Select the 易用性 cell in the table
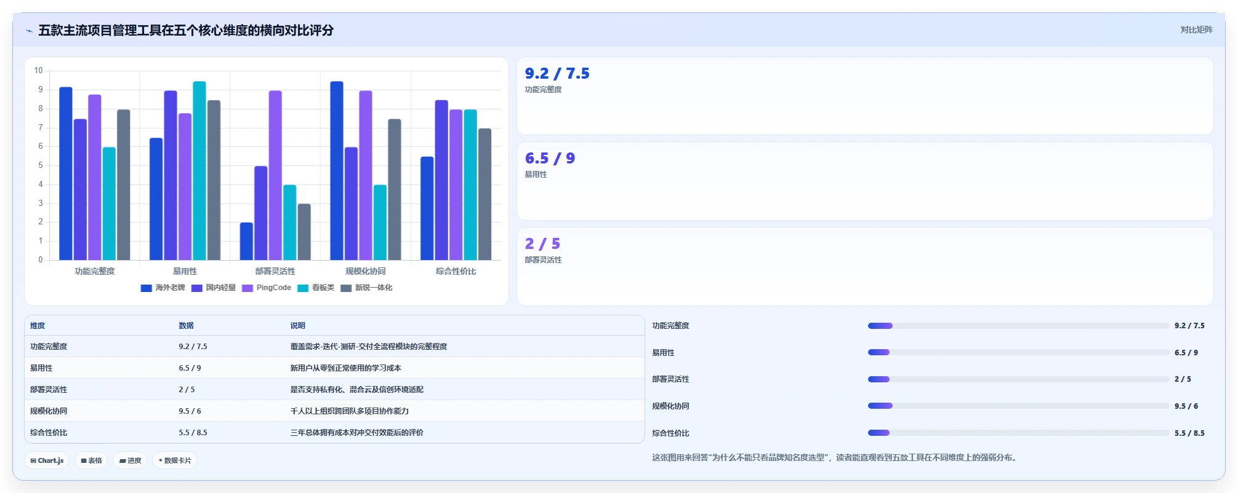This screenshot has height=493, width=1238. coord(41,368)
